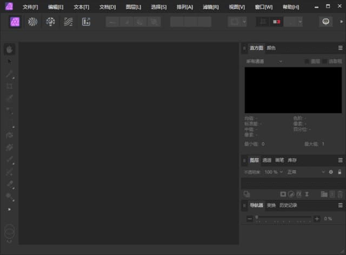Switch to the 历史记录 tab
Screen dimensions: 346x255
(x=288, y=205)
